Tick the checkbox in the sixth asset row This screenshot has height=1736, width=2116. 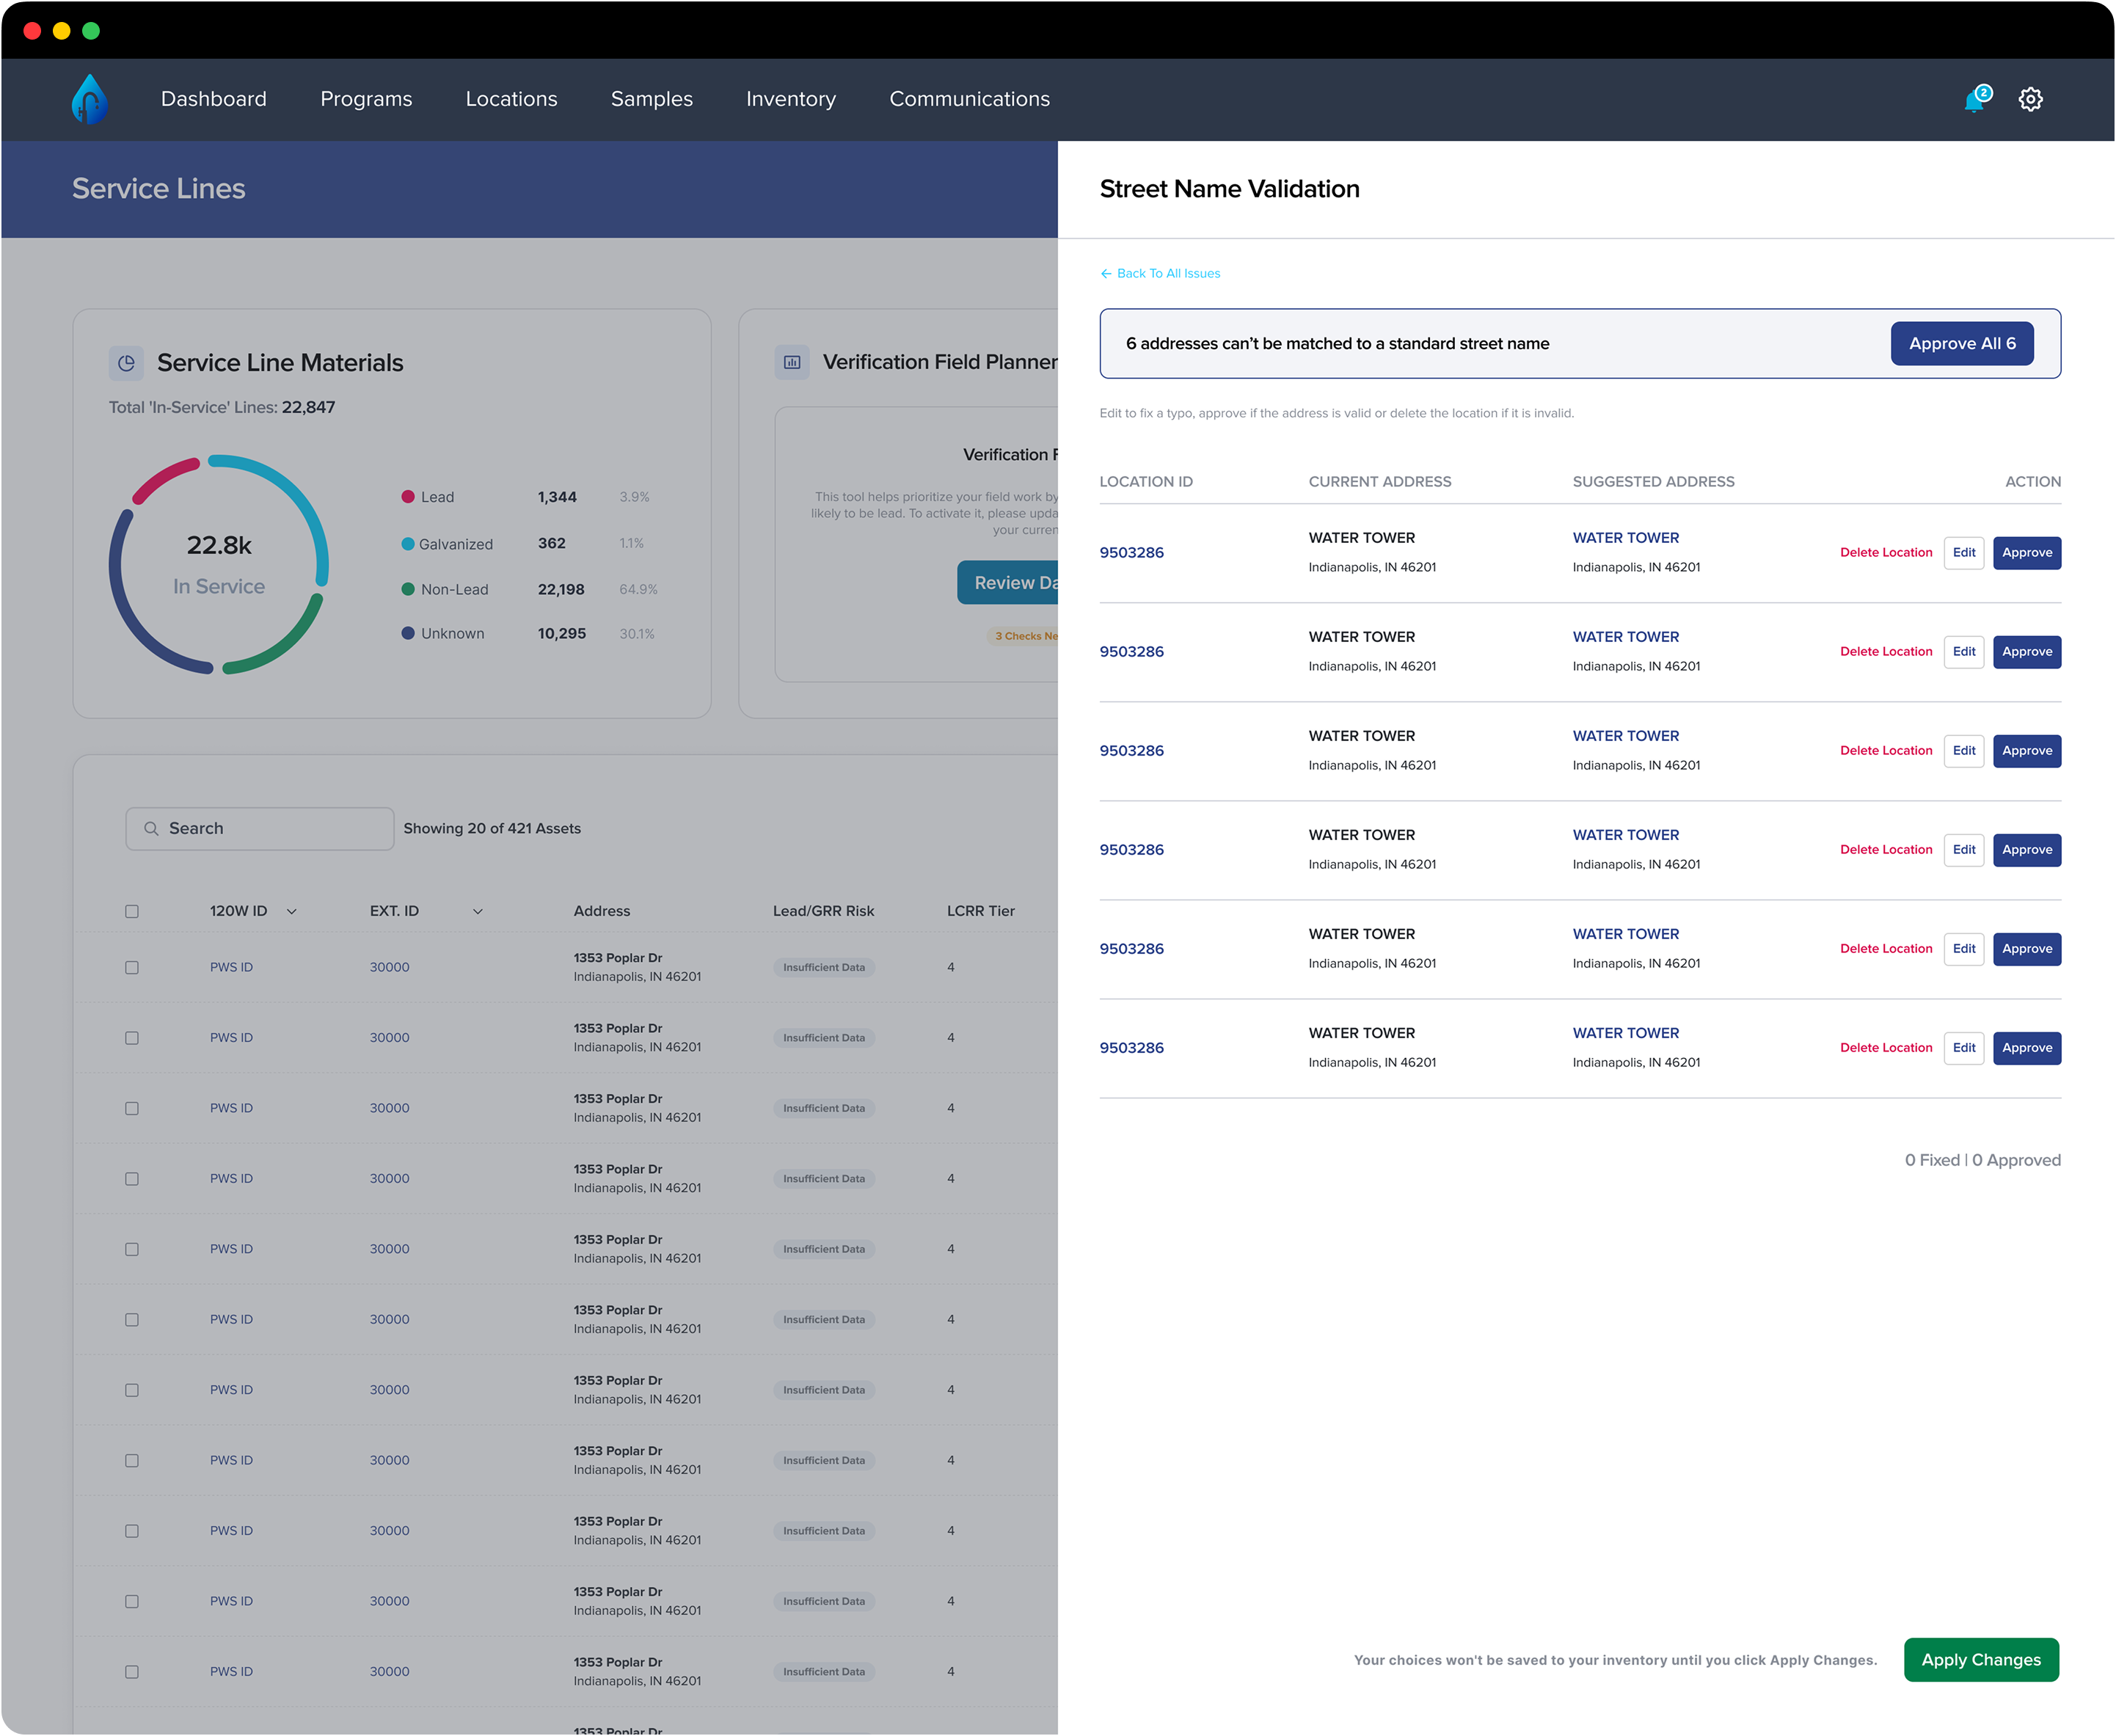[x=132, y=1320]
